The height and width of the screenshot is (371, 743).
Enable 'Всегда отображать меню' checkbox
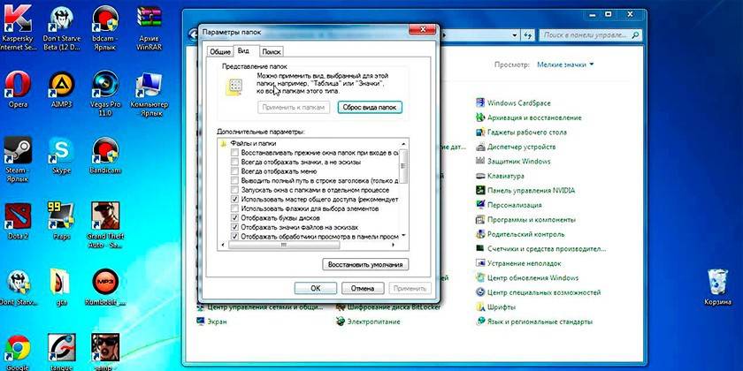point(234,170)
